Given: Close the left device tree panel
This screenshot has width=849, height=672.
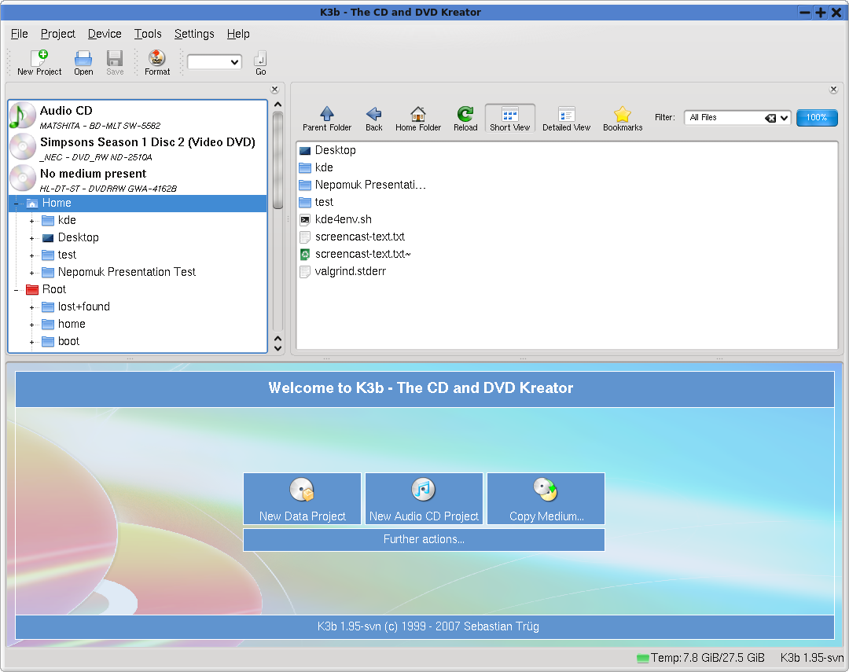Looking at the screenshot, I should click(x=274, y=90).
